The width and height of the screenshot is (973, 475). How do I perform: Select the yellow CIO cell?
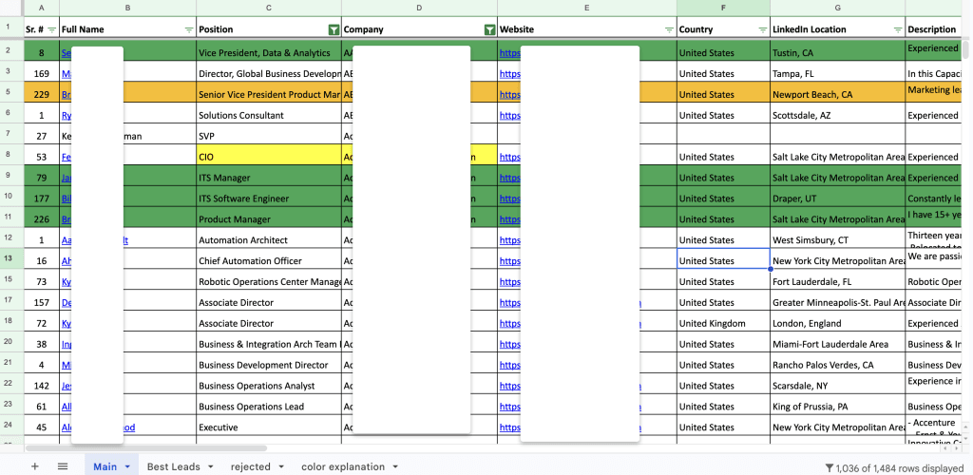tap(268, 157)
